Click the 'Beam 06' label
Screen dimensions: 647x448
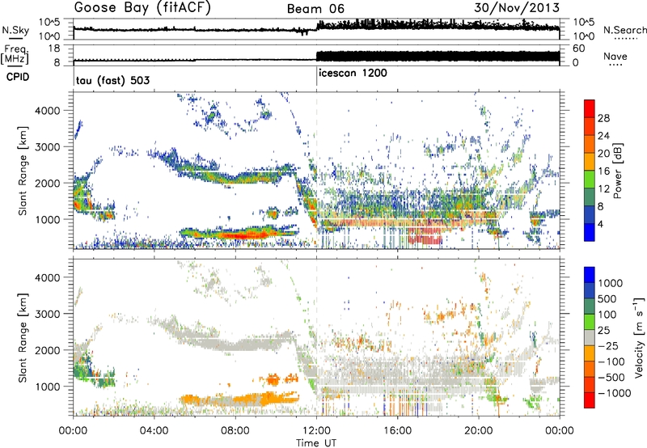(315, 9)
